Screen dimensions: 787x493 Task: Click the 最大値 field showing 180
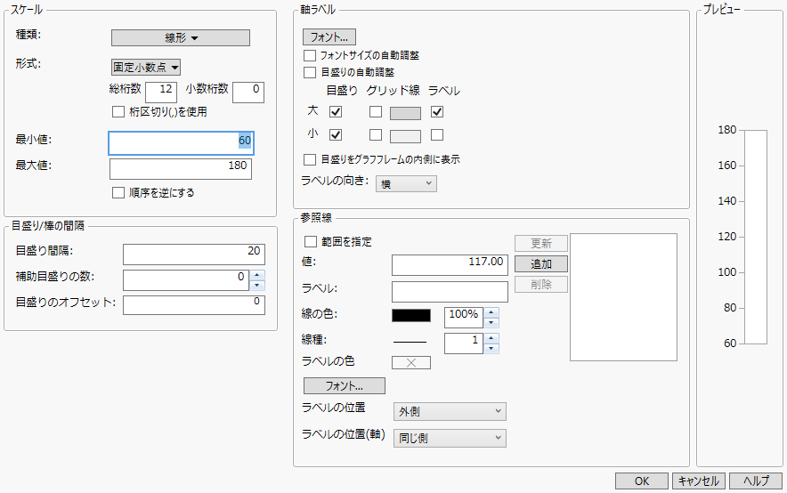(x=181, y=168)
